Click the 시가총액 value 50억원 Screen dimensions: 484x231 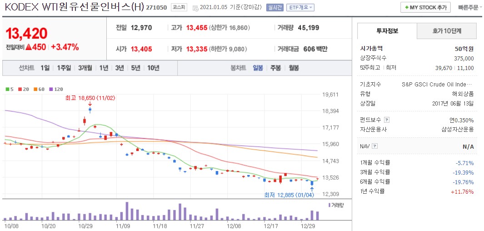click(x=464, y=49)
